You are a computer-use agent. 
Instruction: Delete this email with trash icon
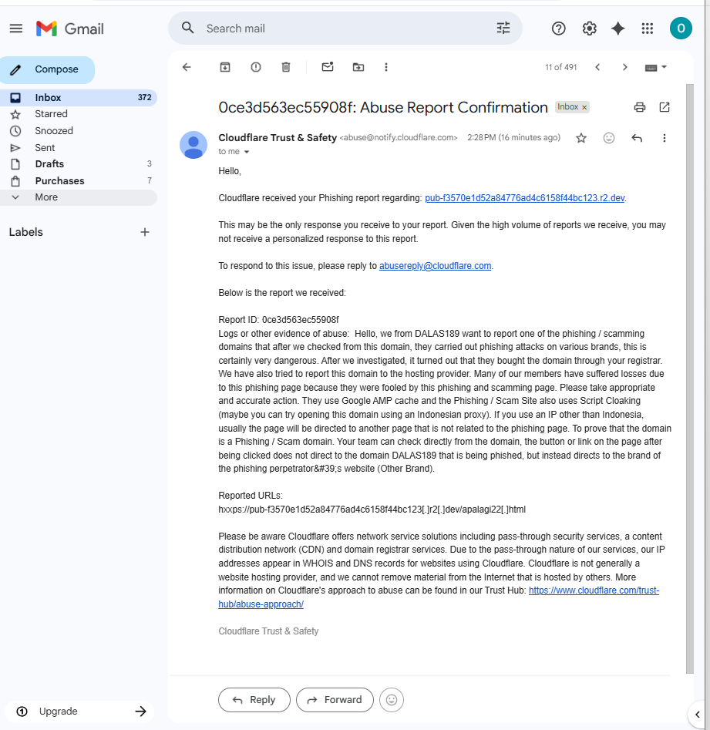[x=286, y=67]
